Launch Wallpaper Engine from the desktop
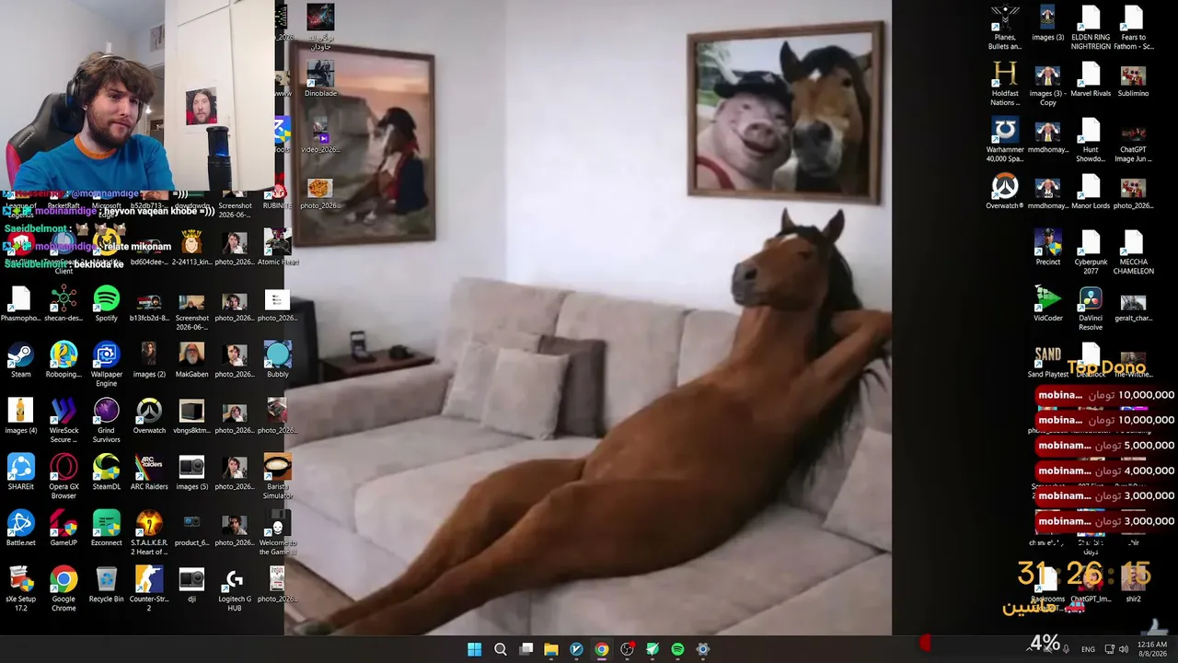This screenshot has height=663, width=1178. click(x=106, y=366)
